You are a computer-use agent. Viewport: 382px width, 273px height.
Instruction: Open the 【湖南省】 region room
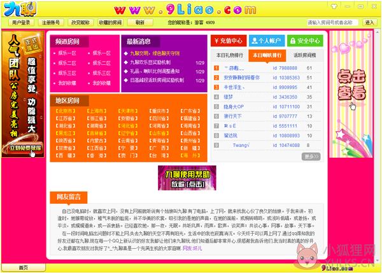point(97,126)
